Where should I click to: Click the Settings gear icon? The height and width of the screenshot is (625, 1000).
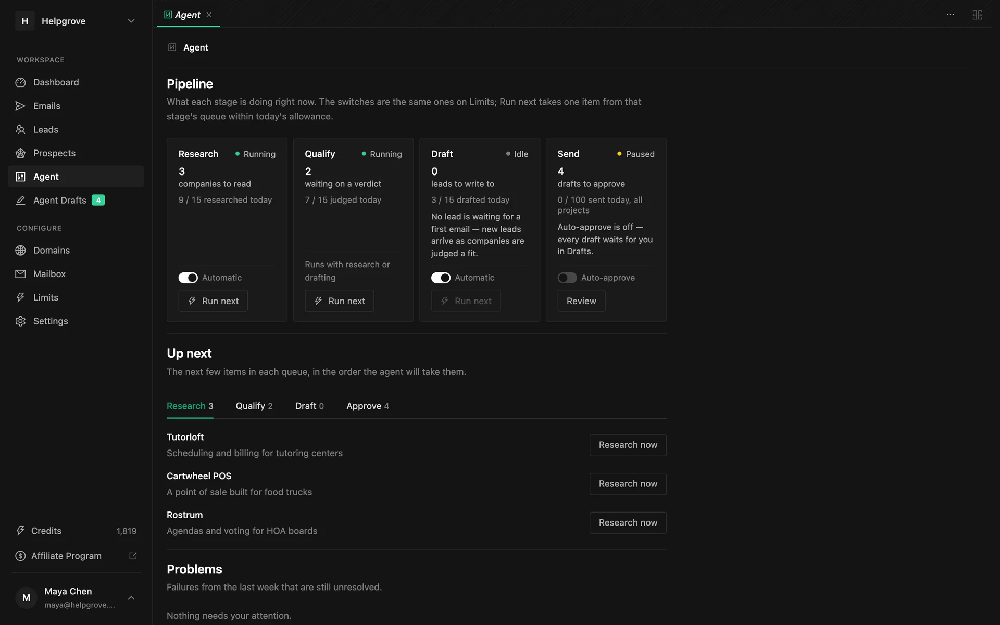coord(20,321)
